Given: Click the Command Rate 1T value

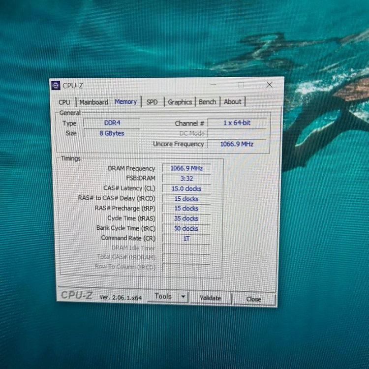Looking at the screenshot, I should click(x=186, y=239).
